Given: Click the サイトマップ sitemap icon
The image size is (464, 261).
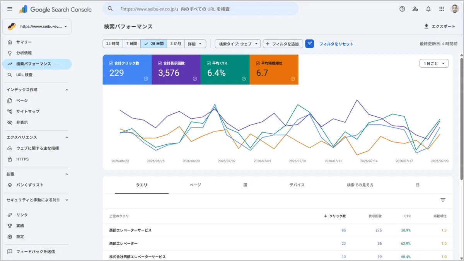Looking at the screenshot, I should (10, 111).
